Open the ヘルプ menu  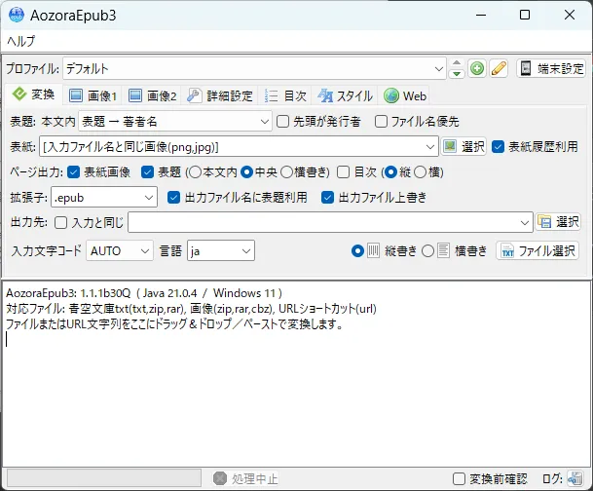(x=21, y=41)
